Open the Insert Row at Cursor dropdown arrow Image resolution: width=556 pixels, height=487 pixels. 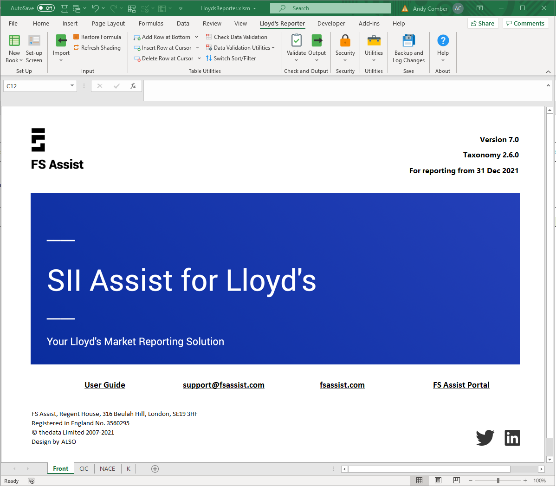(197, 47)
